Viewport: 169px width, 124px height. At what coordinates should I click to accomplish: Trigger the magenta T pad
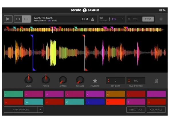click(x=136, y=102)
